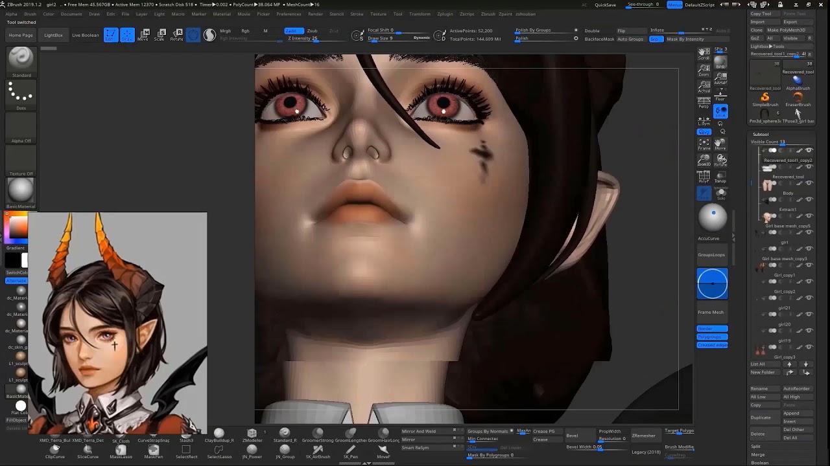Viewport: 830px width, 466px height.
Task: Click the BPR render button
Action: point(720,63)
